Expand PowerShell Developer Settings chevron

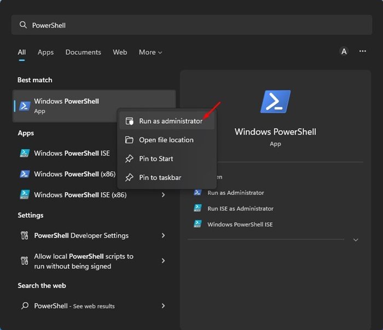pos(163,235)
